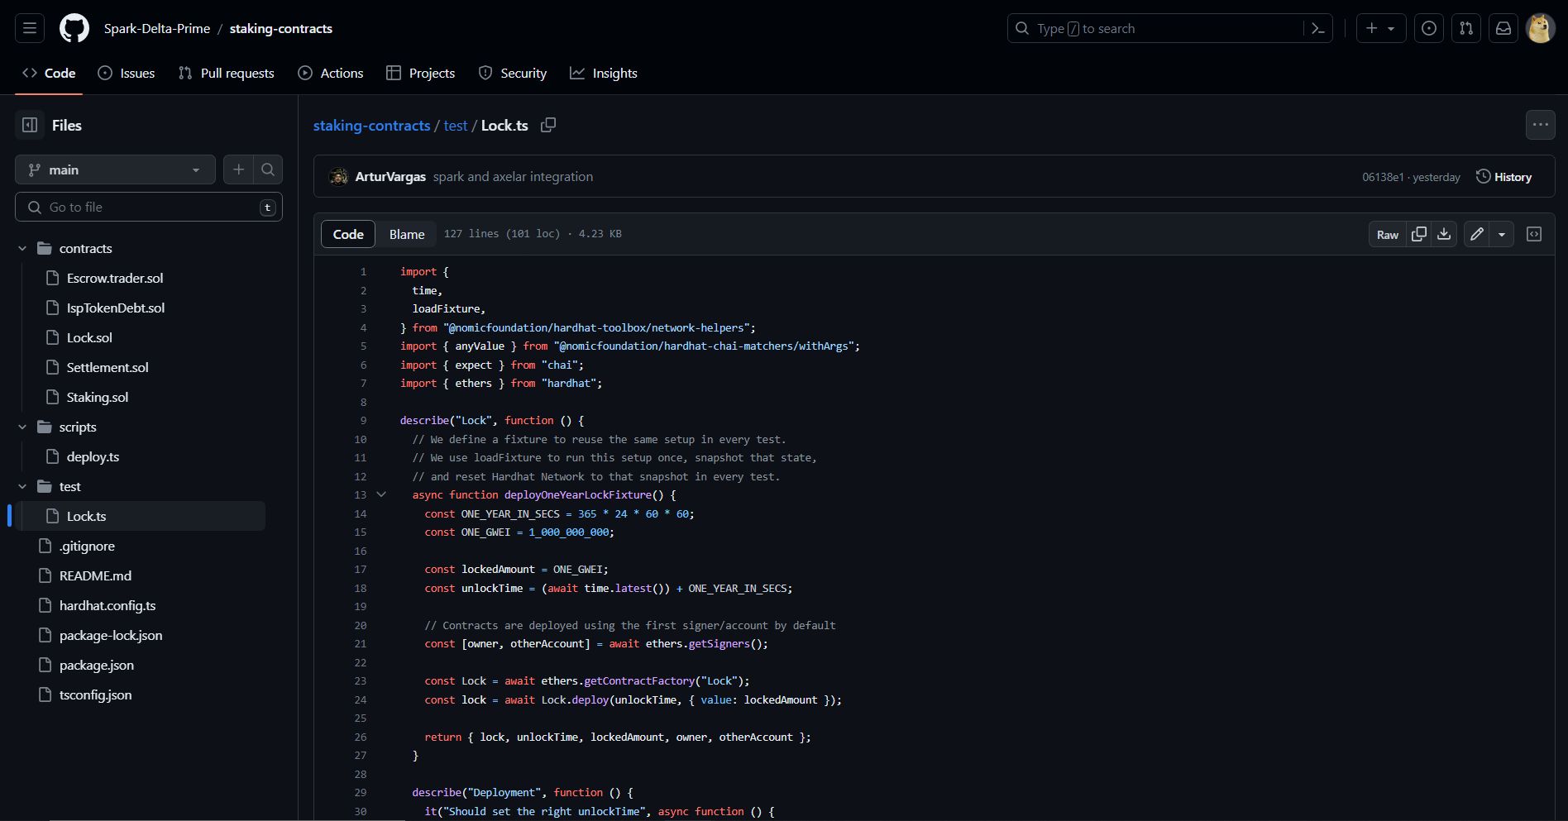Add a new file with plus button
This screenshot has width=1568, height=821.
(x=238, y=169)
